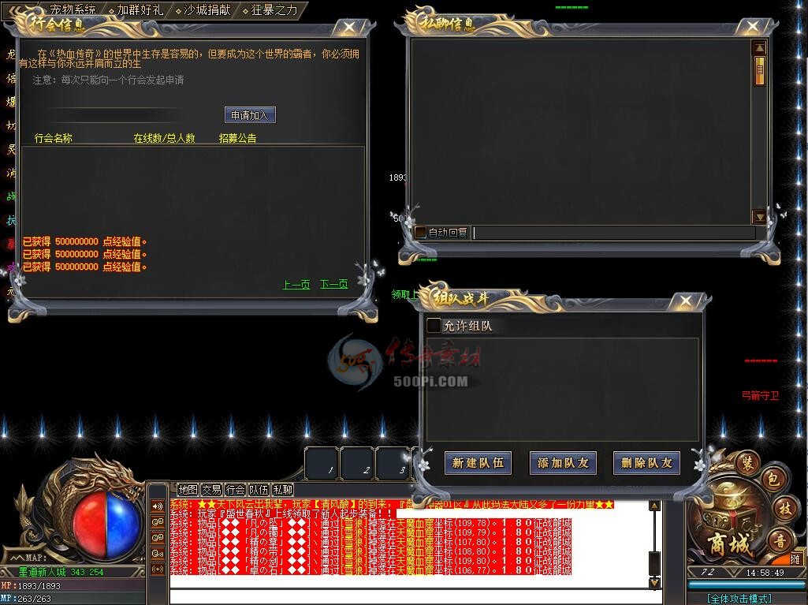Click the 申请加入 apply to join button
Viewport: 808px width, 605px height.
click(x=250, y=115)
